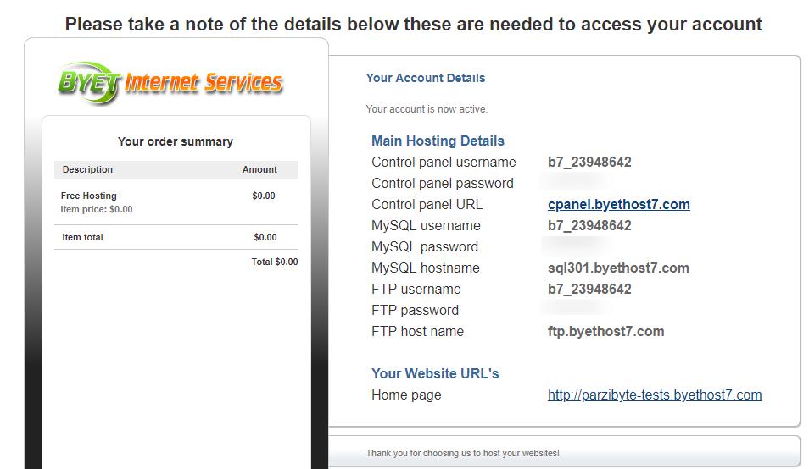
Task: Click the blurred MySQL password value
Action: coord(572,245)
